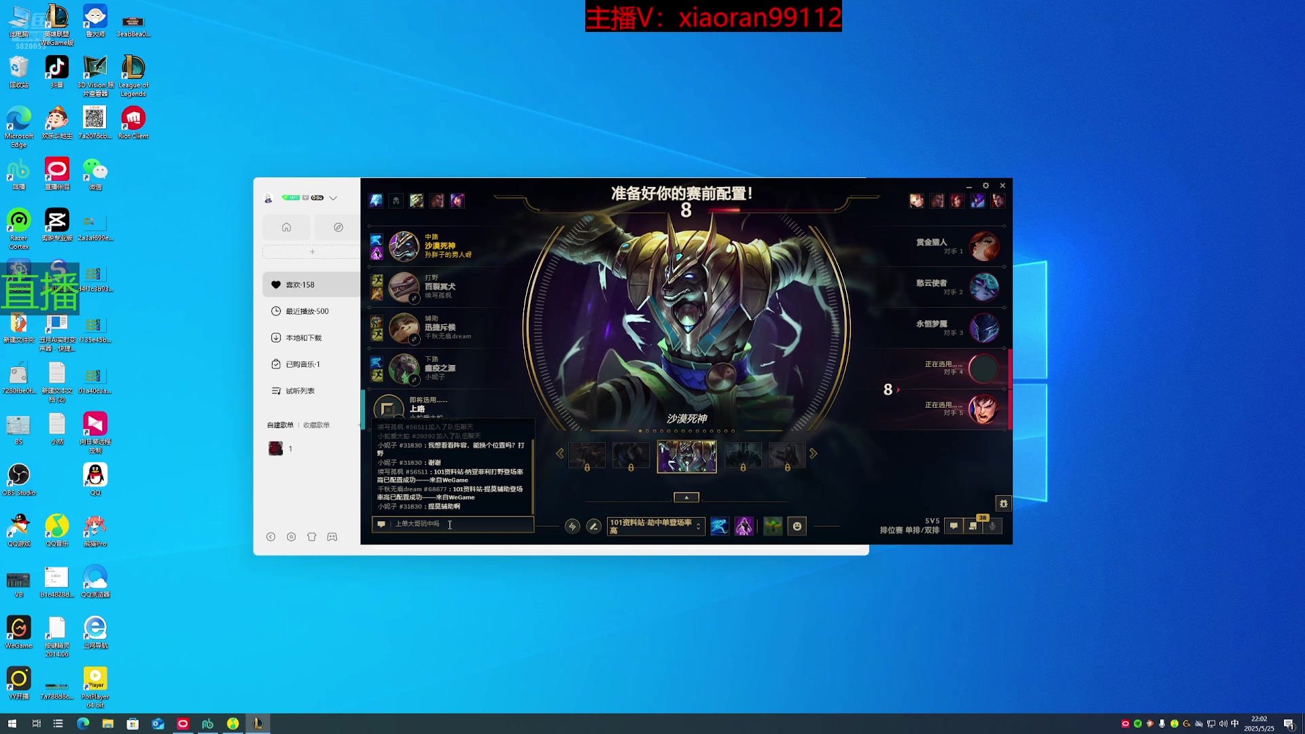Screen dimensions: 1305x734
Task: Switch to 收藏歌单 collected playlists tab
Action: (x=316, y=425)
